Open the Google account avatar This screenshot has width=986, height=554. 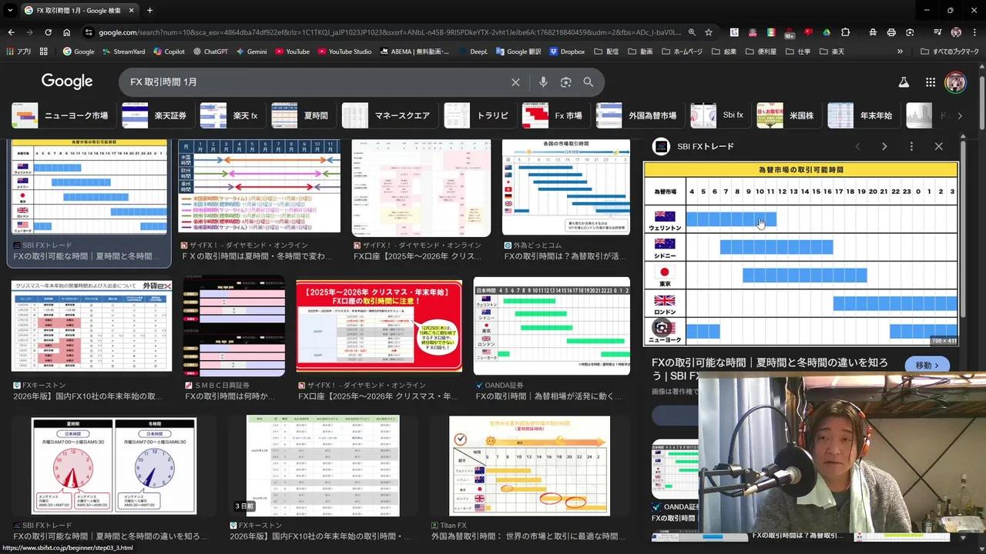[956, 82]
